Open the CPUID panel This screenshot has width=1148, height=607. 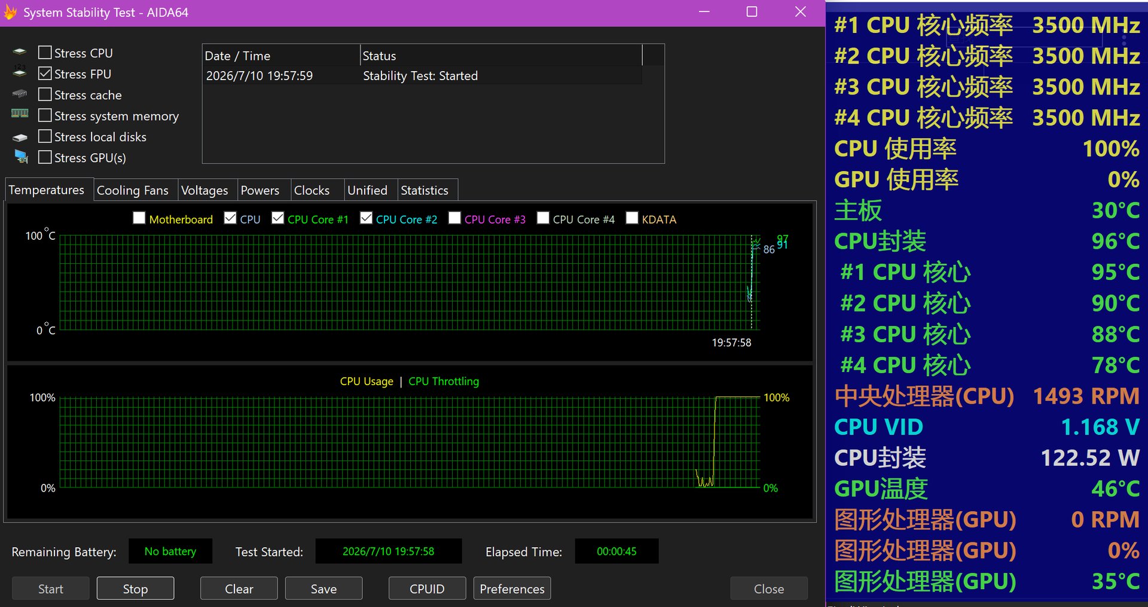point(427,588)
